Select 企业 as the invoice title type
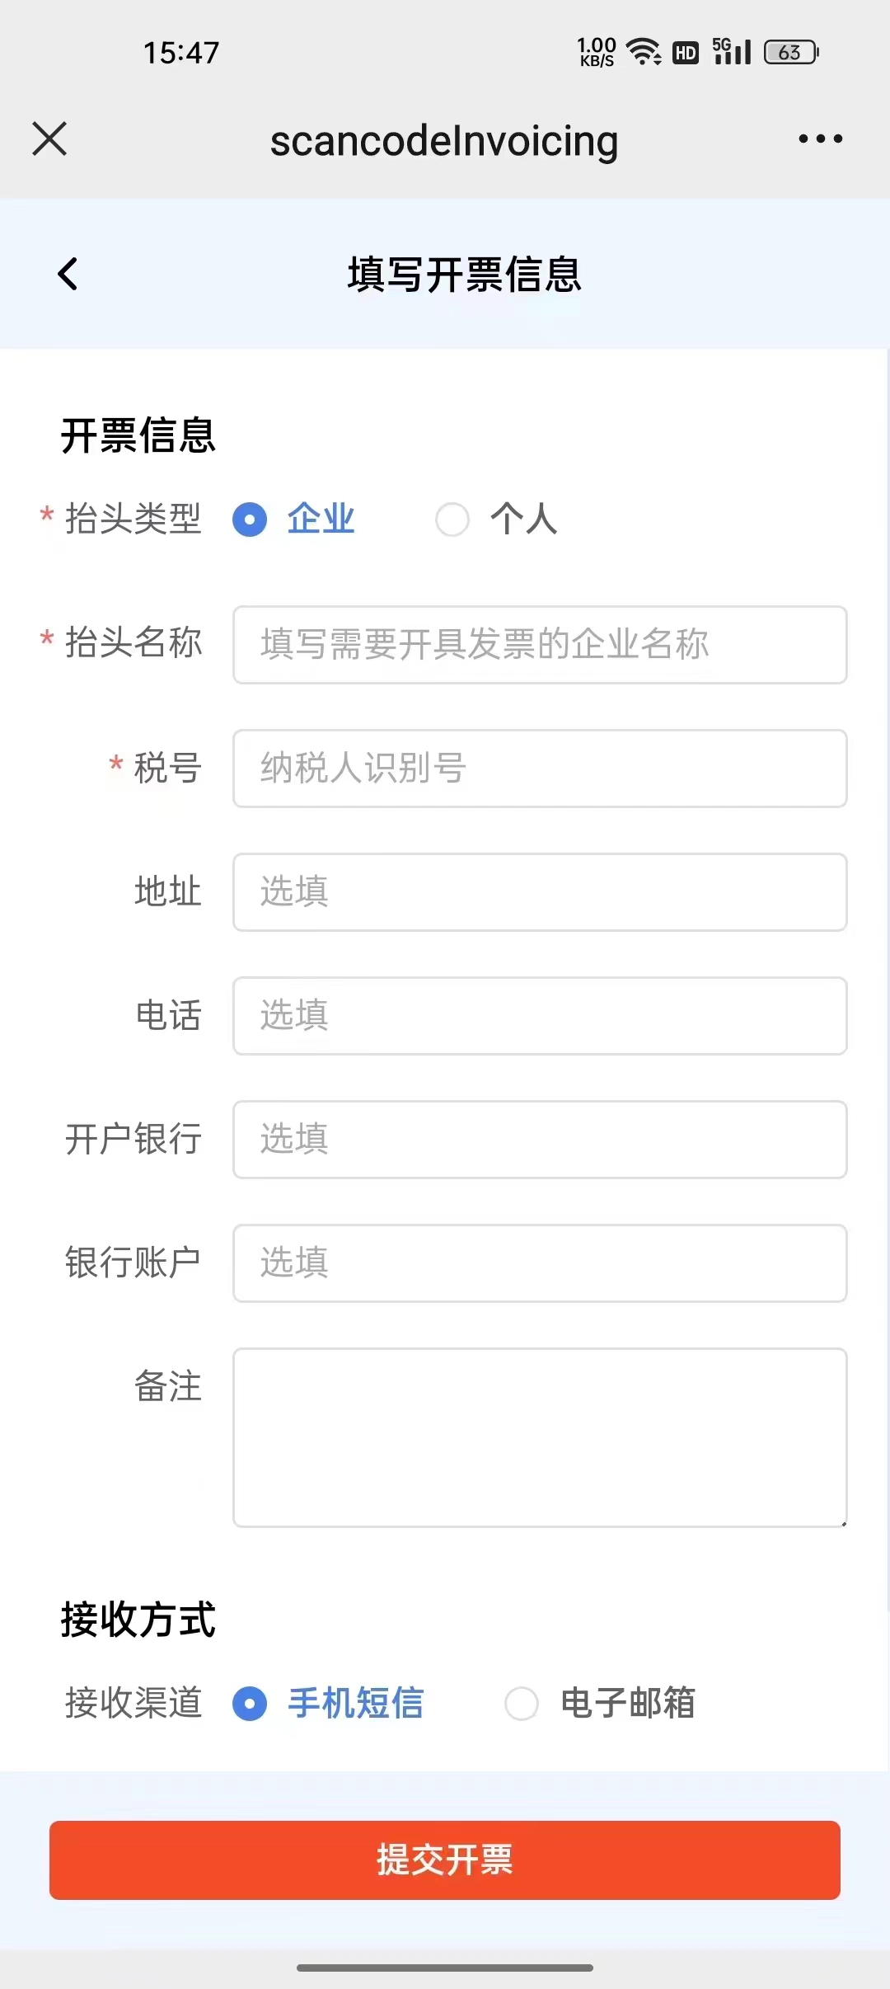 tap(250, 520)
